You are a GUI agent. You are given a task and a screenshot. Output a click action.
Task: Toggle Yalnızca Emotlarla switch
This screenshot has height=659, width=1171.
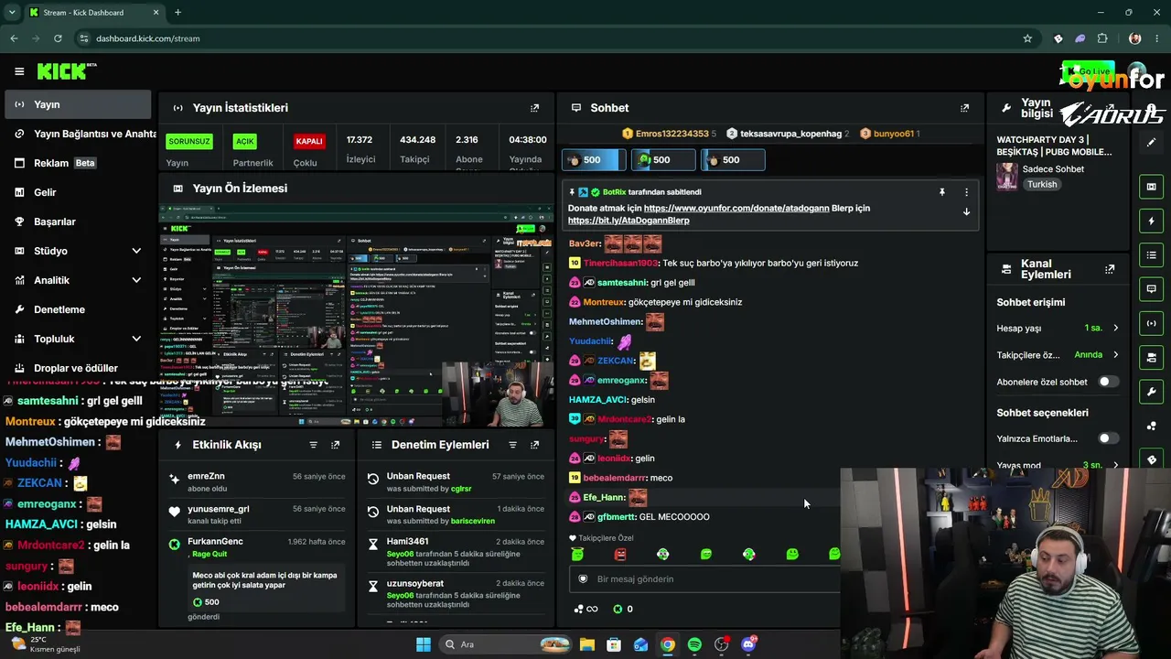tap(1108, 438)
